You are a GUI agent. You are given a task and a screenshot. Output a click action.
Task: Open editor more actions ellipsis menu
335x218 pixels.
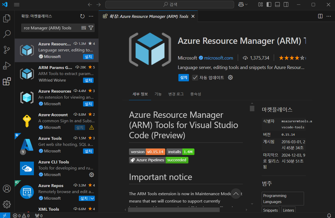[329, 16]
